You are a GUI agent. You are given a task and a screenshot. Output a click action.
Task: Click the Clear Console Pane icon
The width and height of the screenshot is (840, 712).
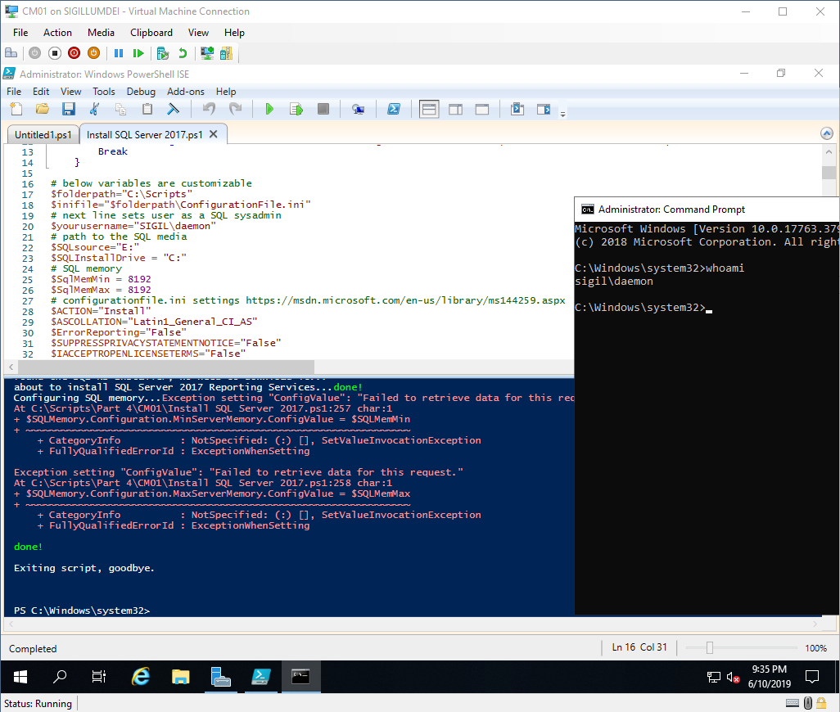(x=173, y=109)
